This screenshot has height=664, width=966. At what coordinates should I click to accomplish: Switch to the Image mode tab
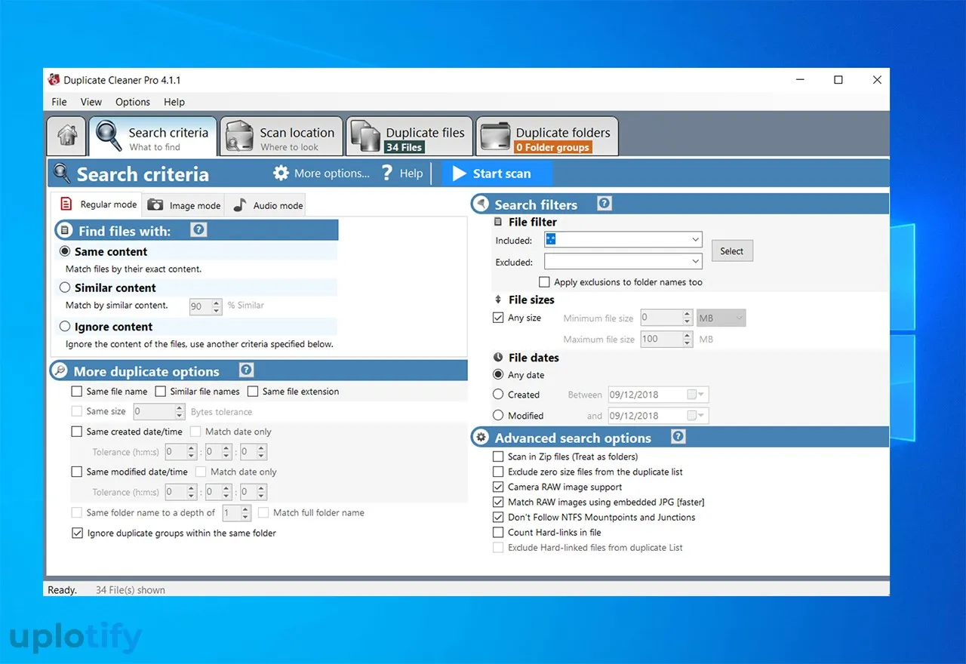coord(183,204)
